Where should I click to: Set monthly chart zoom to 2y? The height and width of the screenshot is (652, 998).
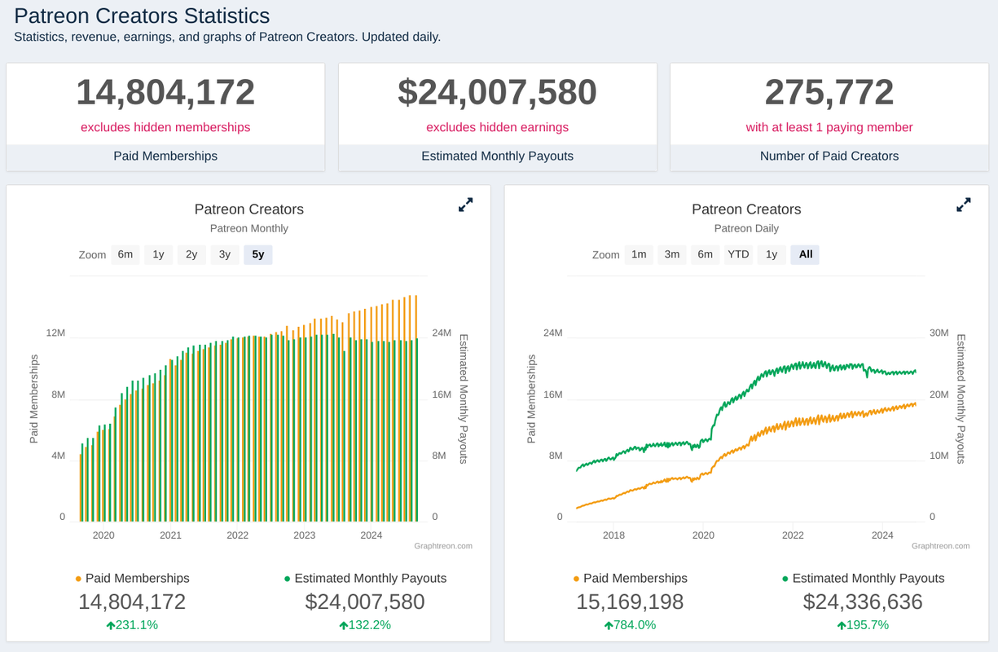[x=191, y=254]
